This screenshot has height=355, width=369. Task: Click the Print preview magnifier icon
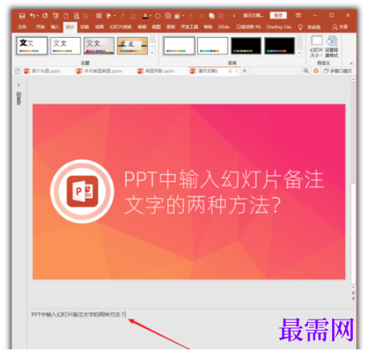coord(76,16)
